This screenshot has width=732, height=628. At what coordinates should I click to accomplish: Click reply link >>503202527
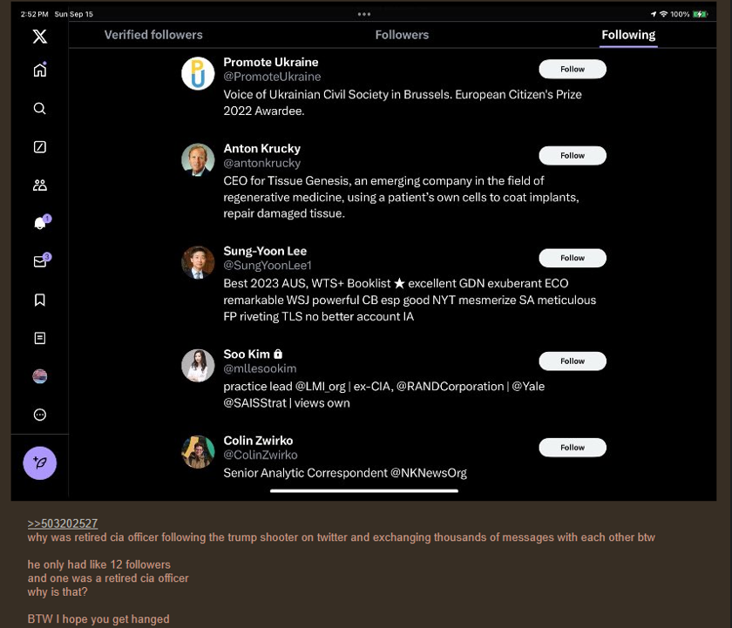coord(63,523)
